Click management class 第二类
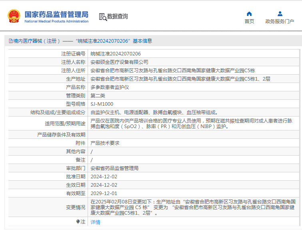Screen dimensions: 302x231 click(98, 95)
